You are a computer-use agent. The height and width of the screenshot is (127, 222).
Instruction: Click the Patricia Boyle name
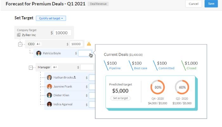click(52, 53)
